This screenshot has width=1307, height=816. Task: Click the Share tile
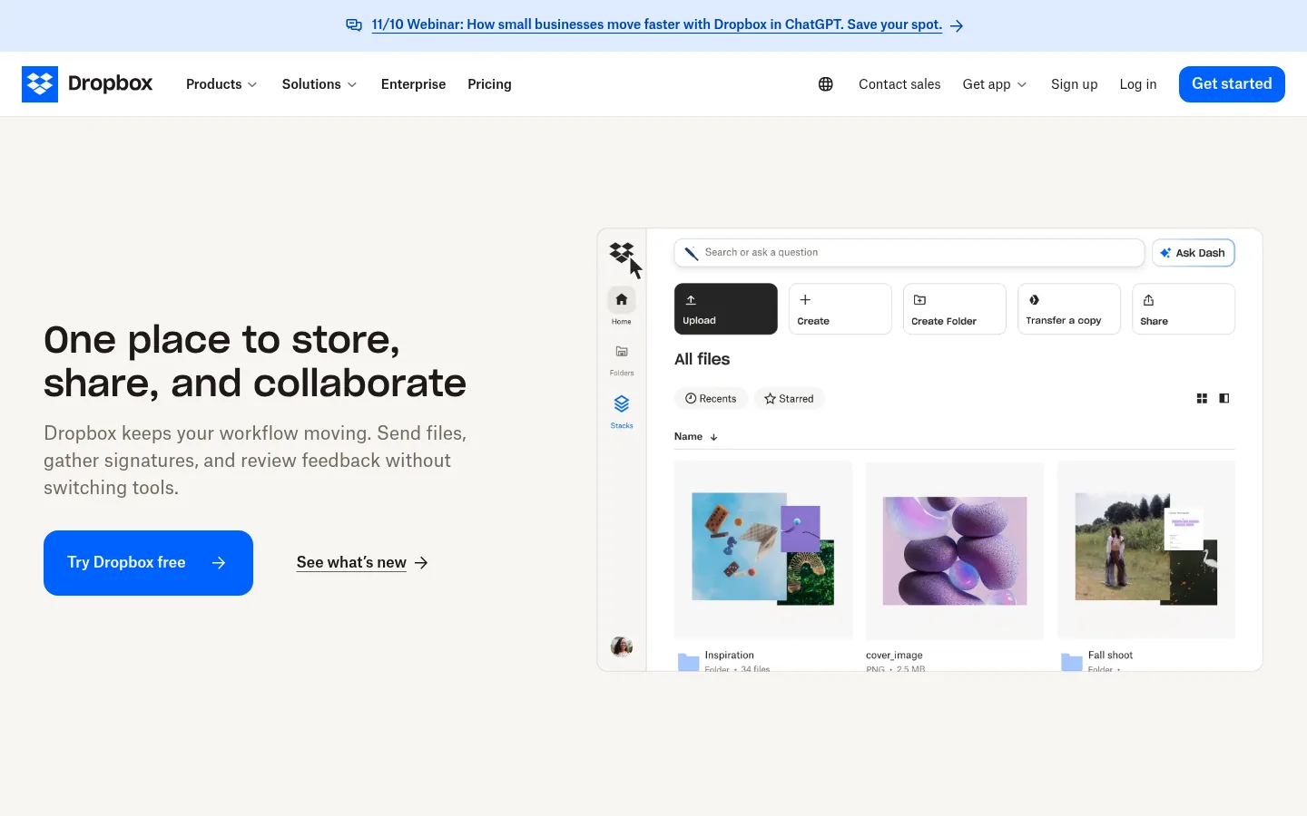click(x=1184, y=309)
